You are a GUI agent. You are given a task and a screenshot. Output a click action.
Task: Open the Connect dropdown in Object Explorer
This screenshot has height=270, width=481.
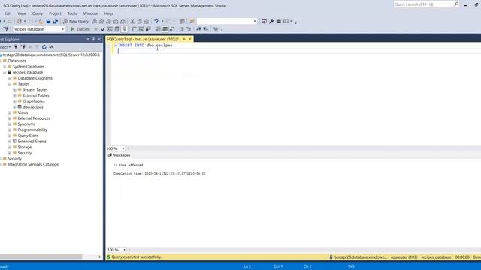pyautogui.click(x=5, y=47)
